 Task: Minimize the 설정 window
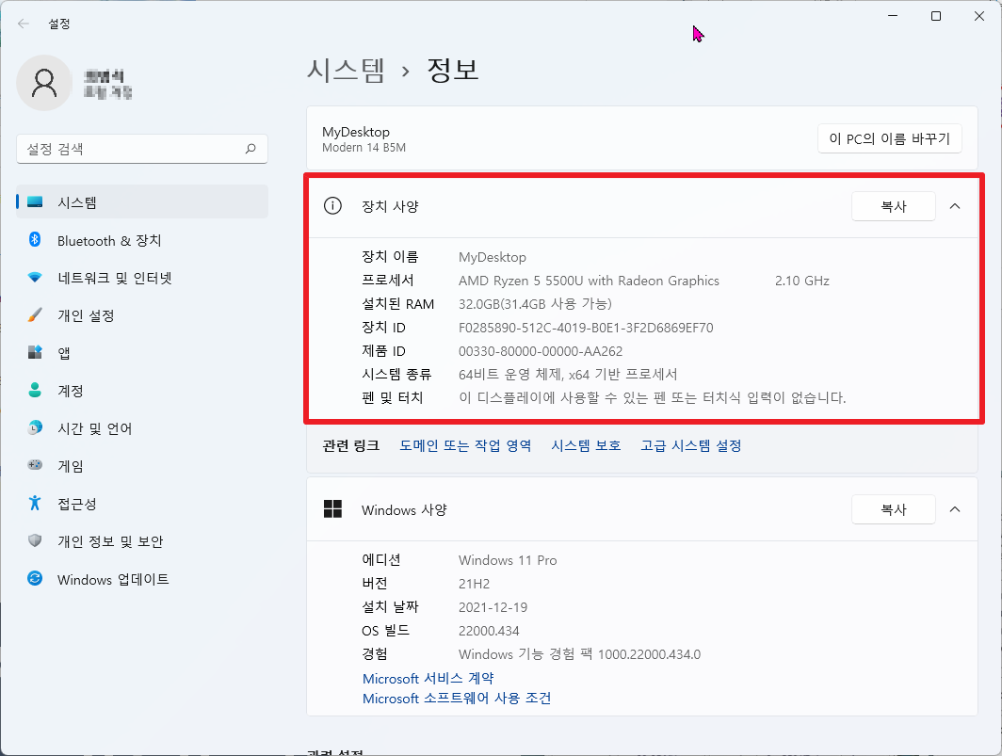[893, 16]
